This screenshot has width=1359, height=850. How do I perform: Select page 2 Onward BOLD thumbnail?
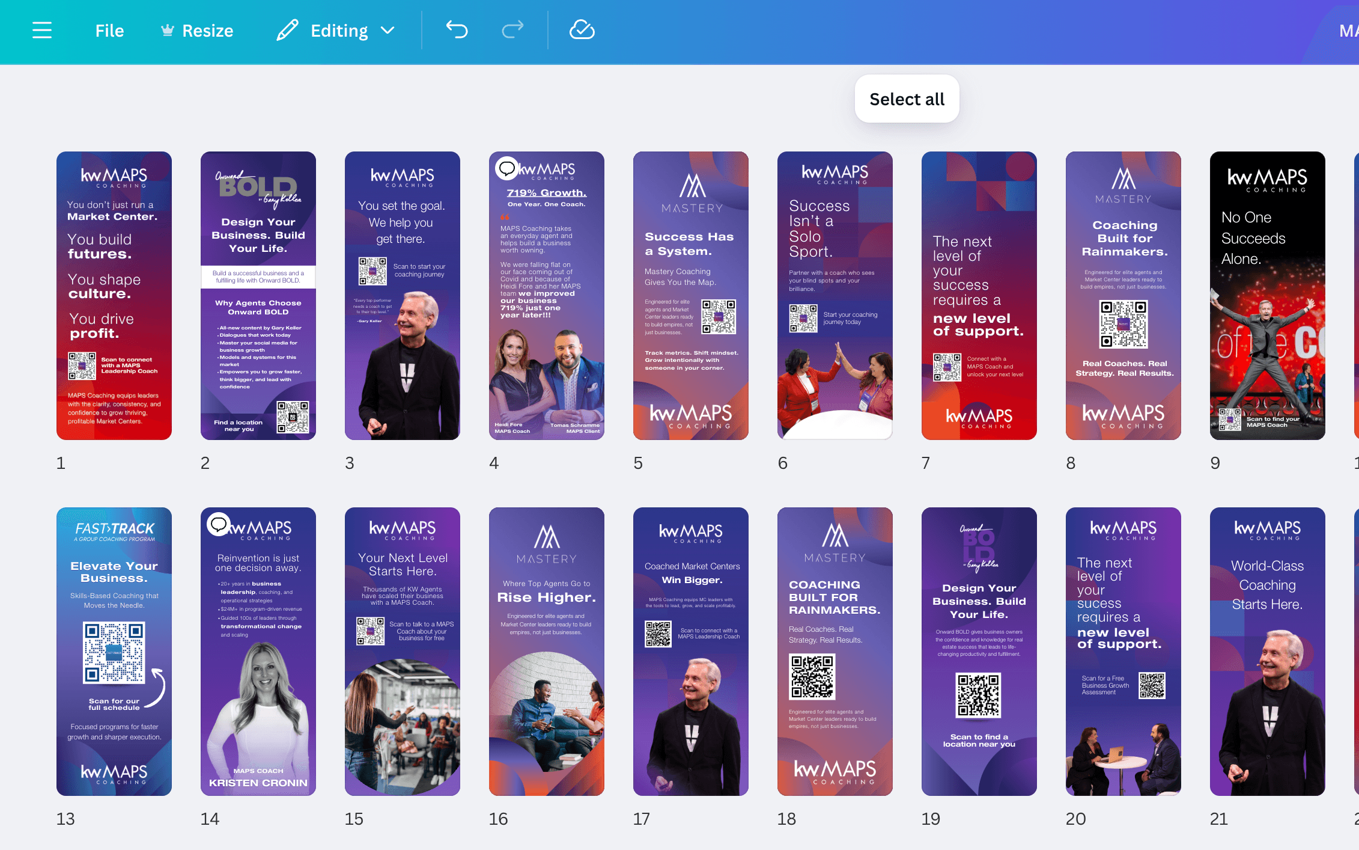pos(258,295)
